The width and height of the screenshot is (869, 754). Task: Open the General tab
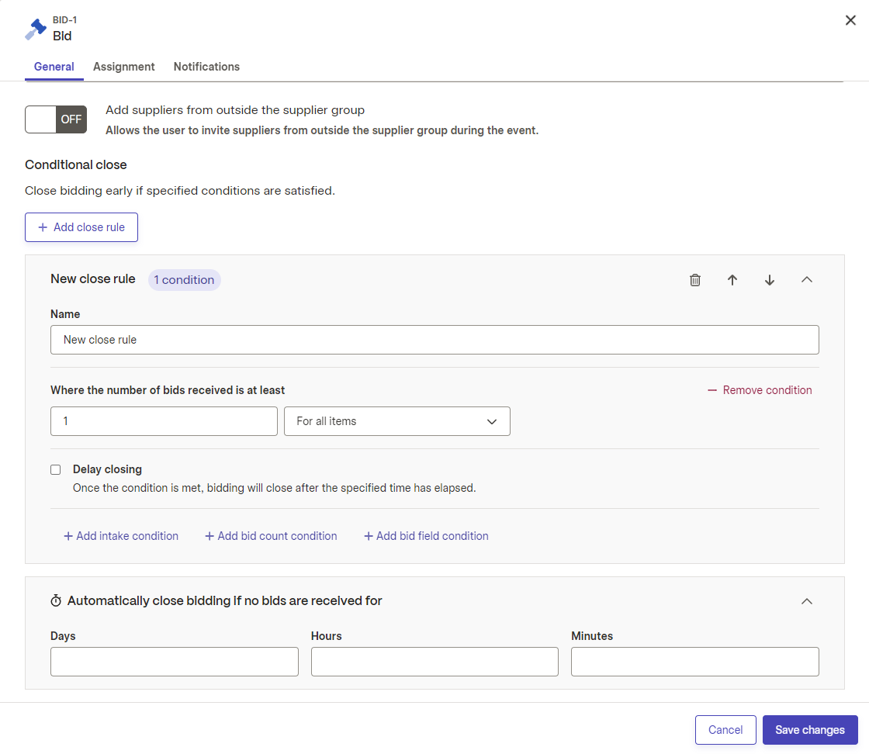(54, 67)
